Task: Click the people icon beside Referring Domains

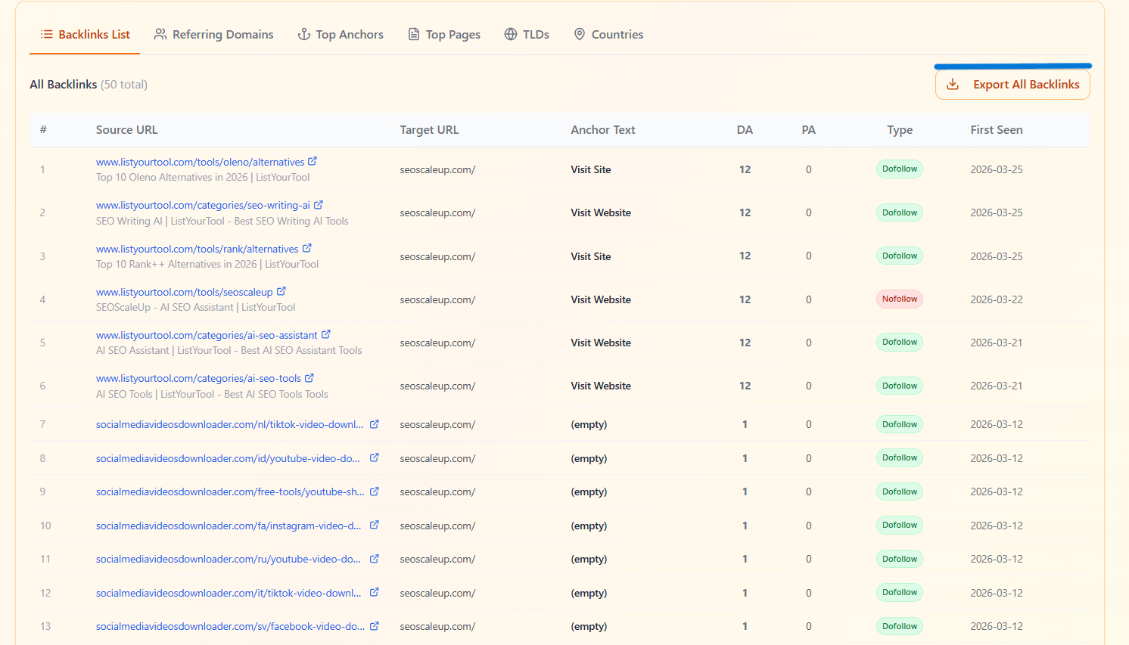Action: (x=160, y=33)
